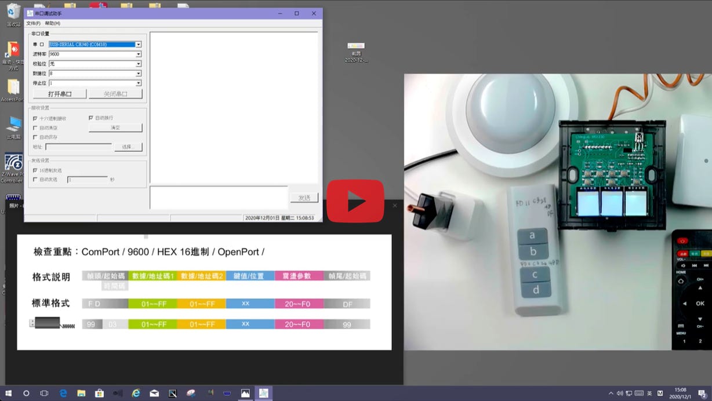The height and width of the screenshot is (401, 712).
Task: Select the AccessPort folder on the desktop
Action: tap(12, 90)
